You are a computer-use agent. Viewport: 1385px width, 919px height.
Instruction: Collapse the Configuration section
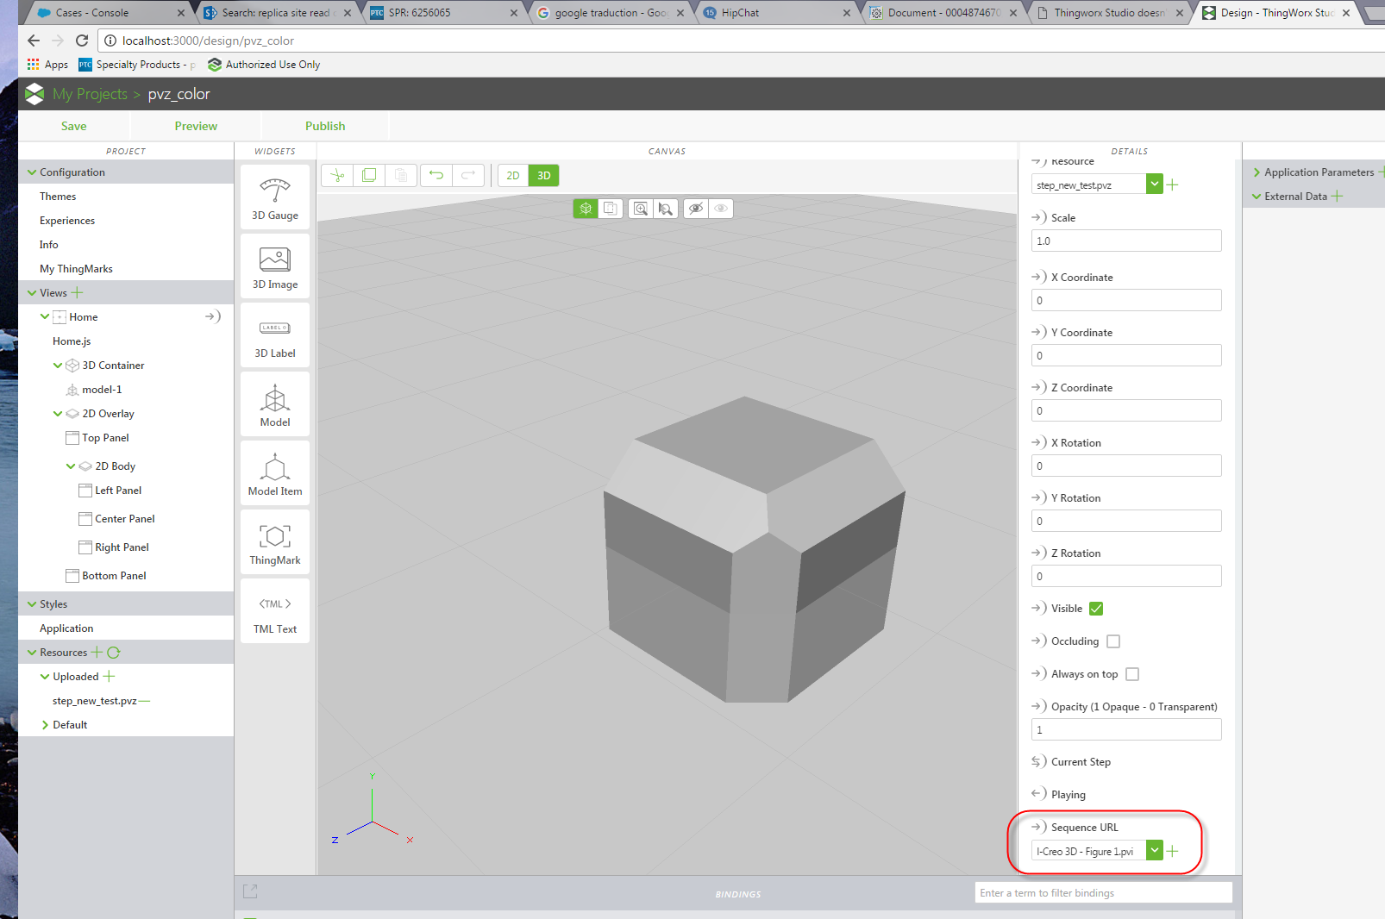pos(32,172)
